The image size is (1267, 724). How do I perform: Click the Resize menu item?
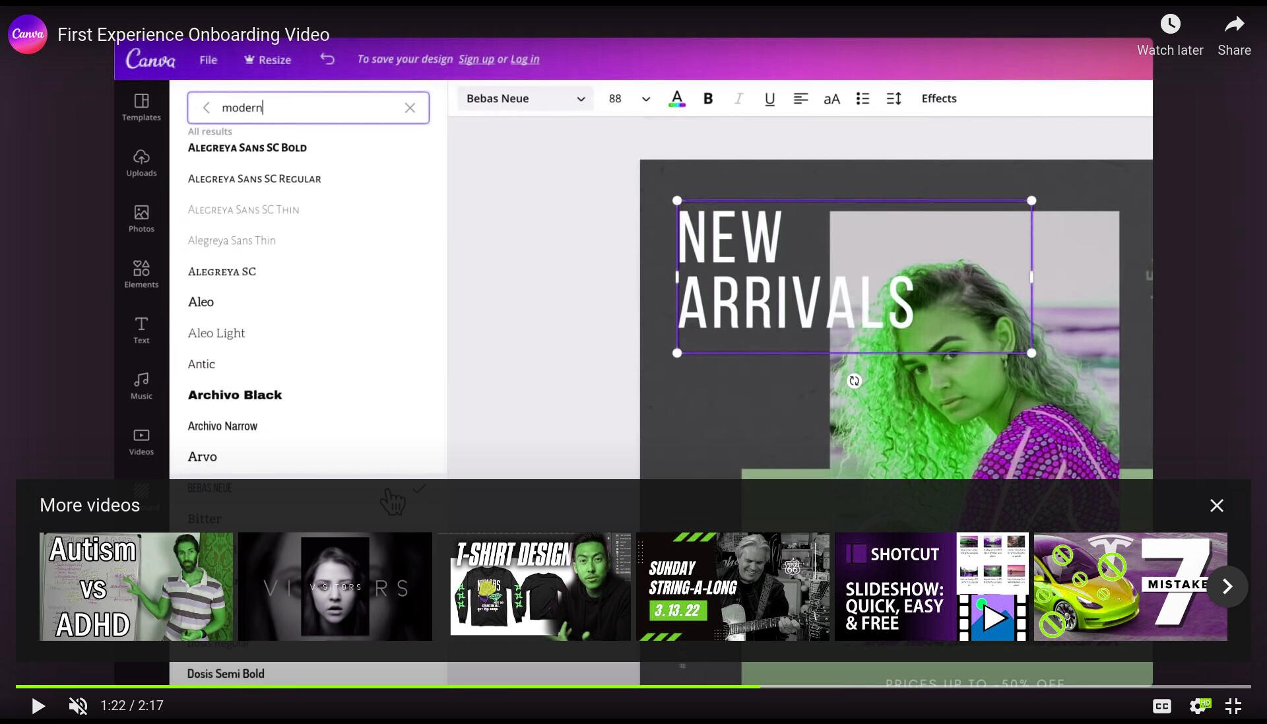tap(267, 60)
